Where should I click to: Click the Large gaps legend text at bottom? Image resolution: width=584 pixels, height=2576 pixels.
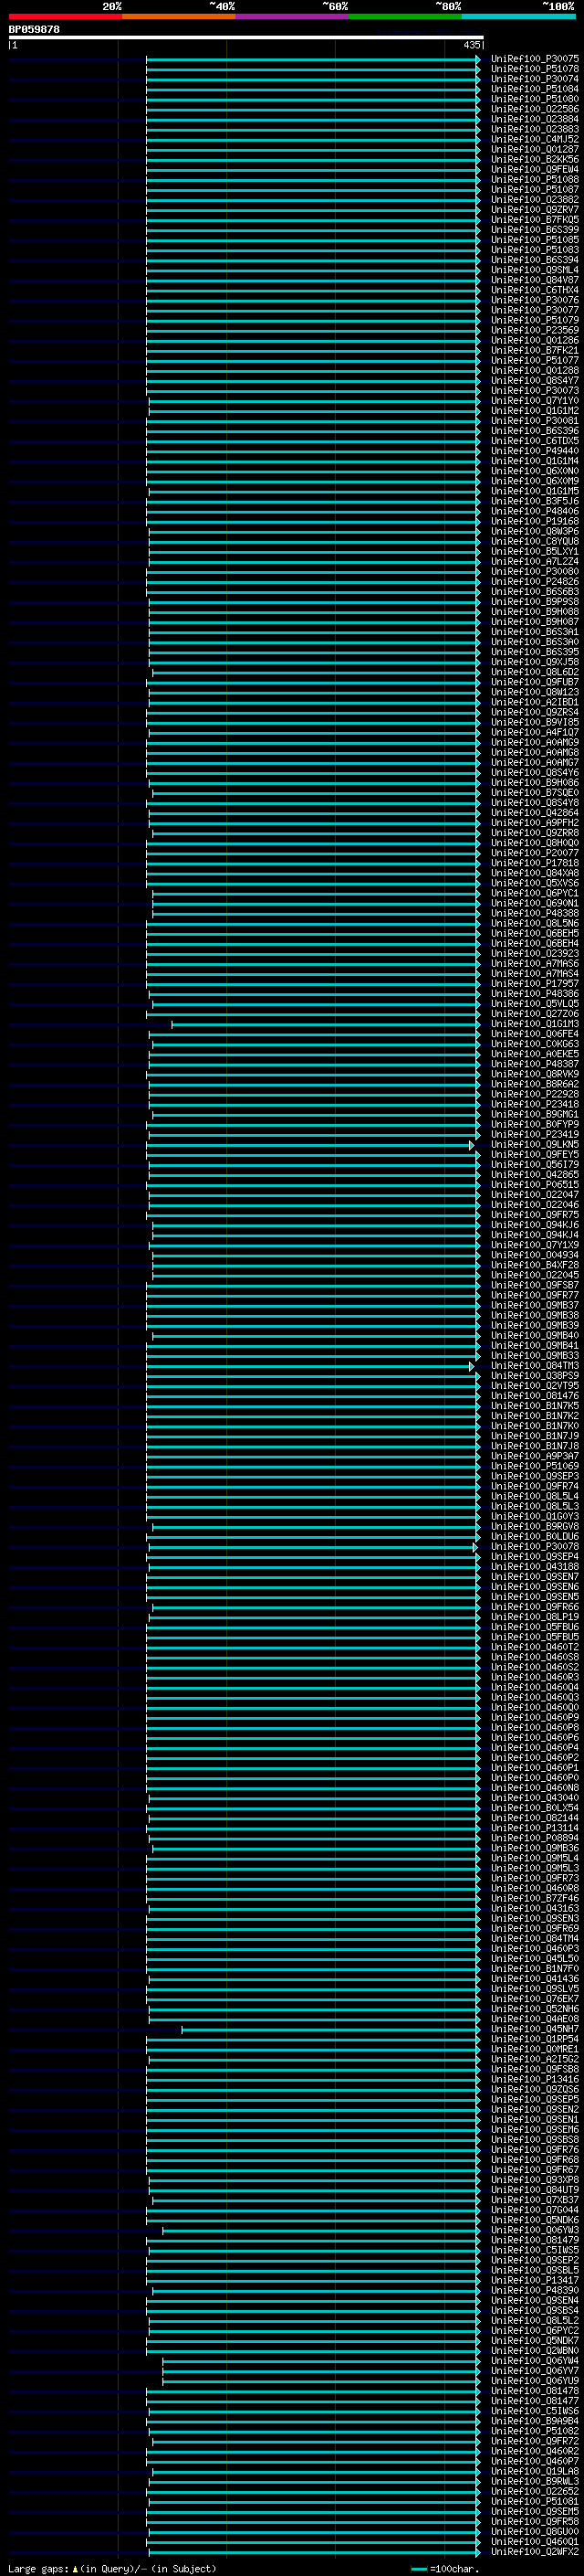(112, 2569)
